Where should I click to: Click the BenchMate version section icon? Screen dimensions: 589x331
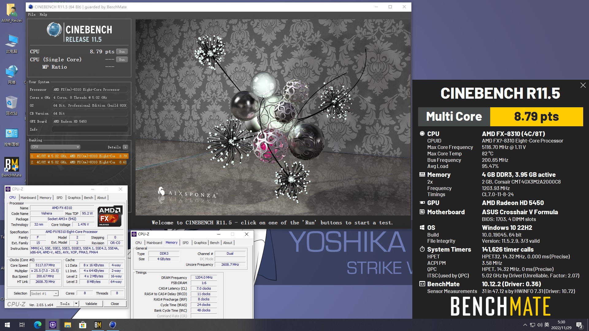(422, 284)
